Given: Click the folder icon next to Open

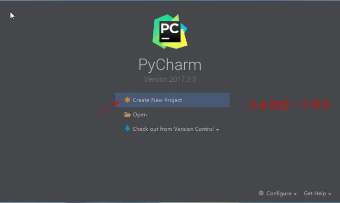Looking at the screenshot, I should point(127,114).
